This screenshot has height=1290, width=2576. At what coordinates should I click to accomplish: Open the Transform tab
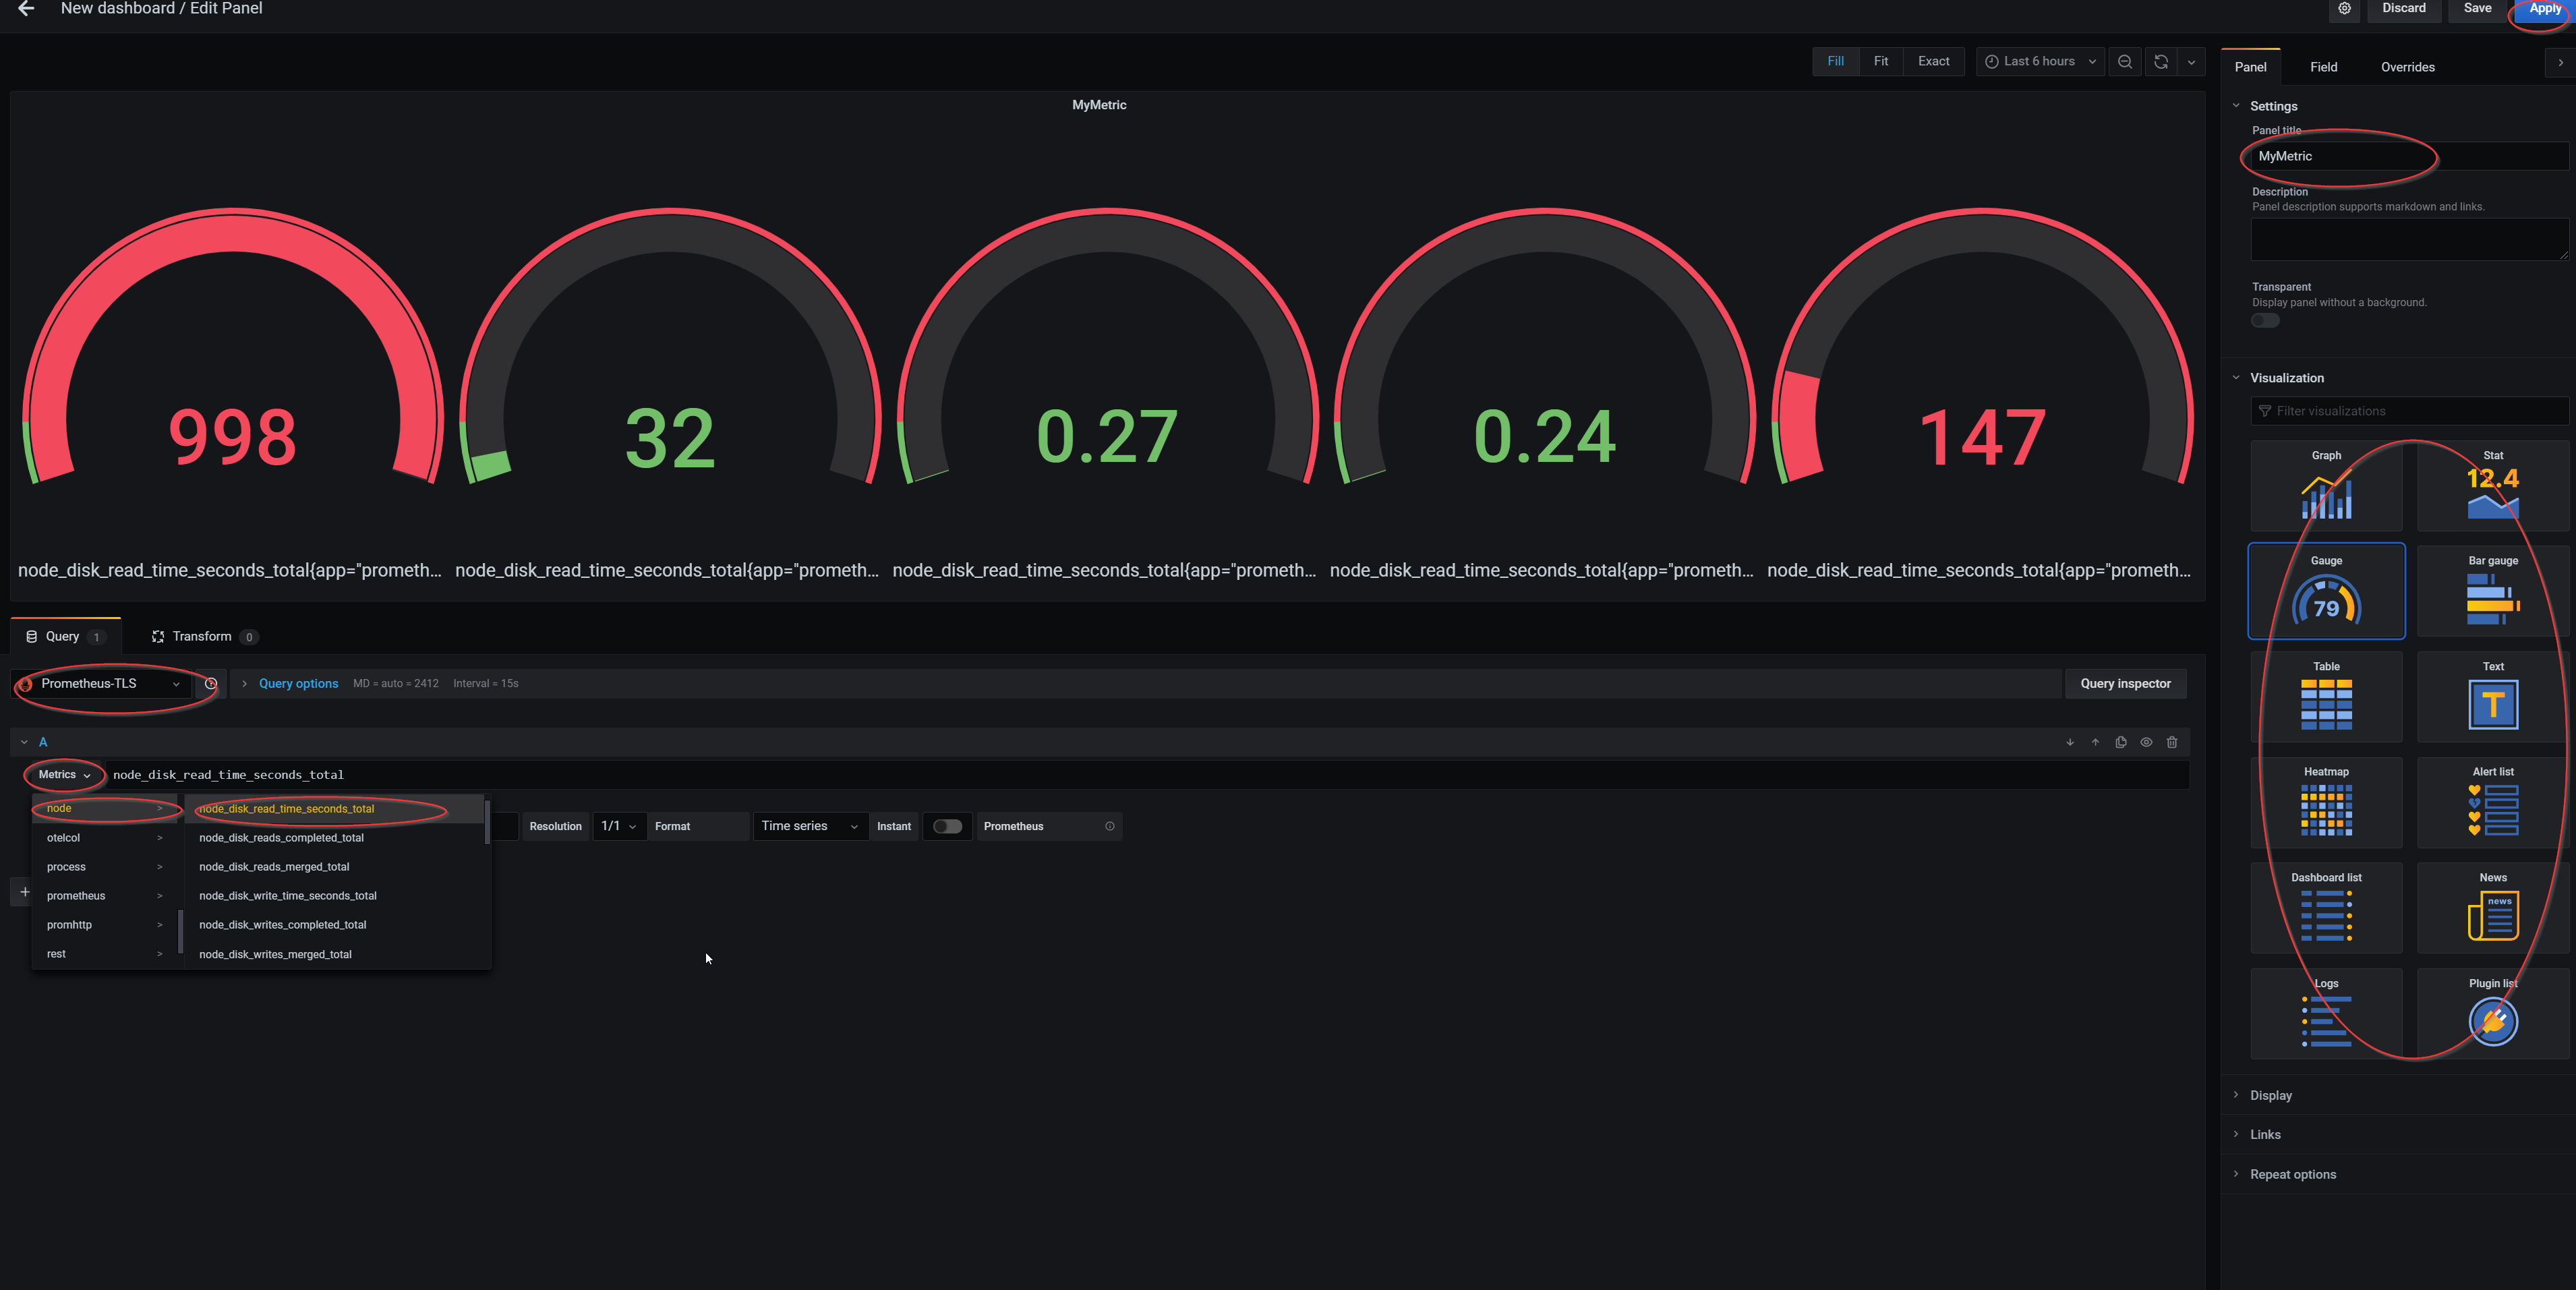coord(203,636)
